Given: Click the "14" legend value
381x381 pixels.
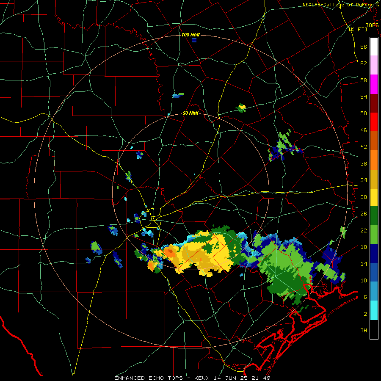Looking at the screenshot, I should click(x=364, y=264).
